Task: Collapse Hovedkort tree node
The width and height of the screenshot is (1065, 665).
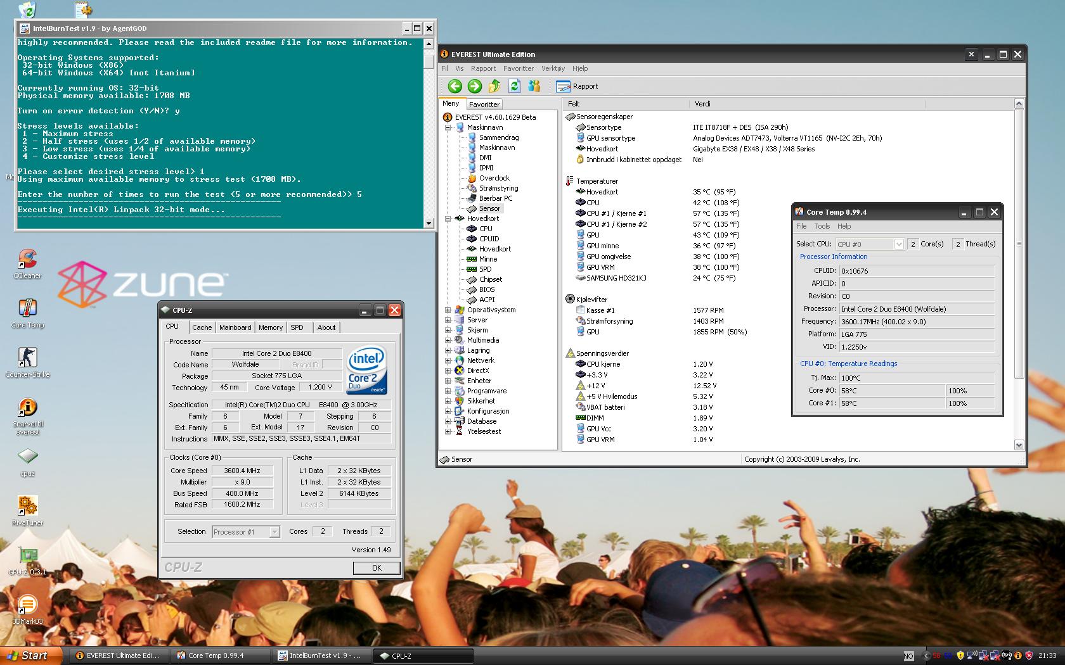Action: [x=448, y=218]
